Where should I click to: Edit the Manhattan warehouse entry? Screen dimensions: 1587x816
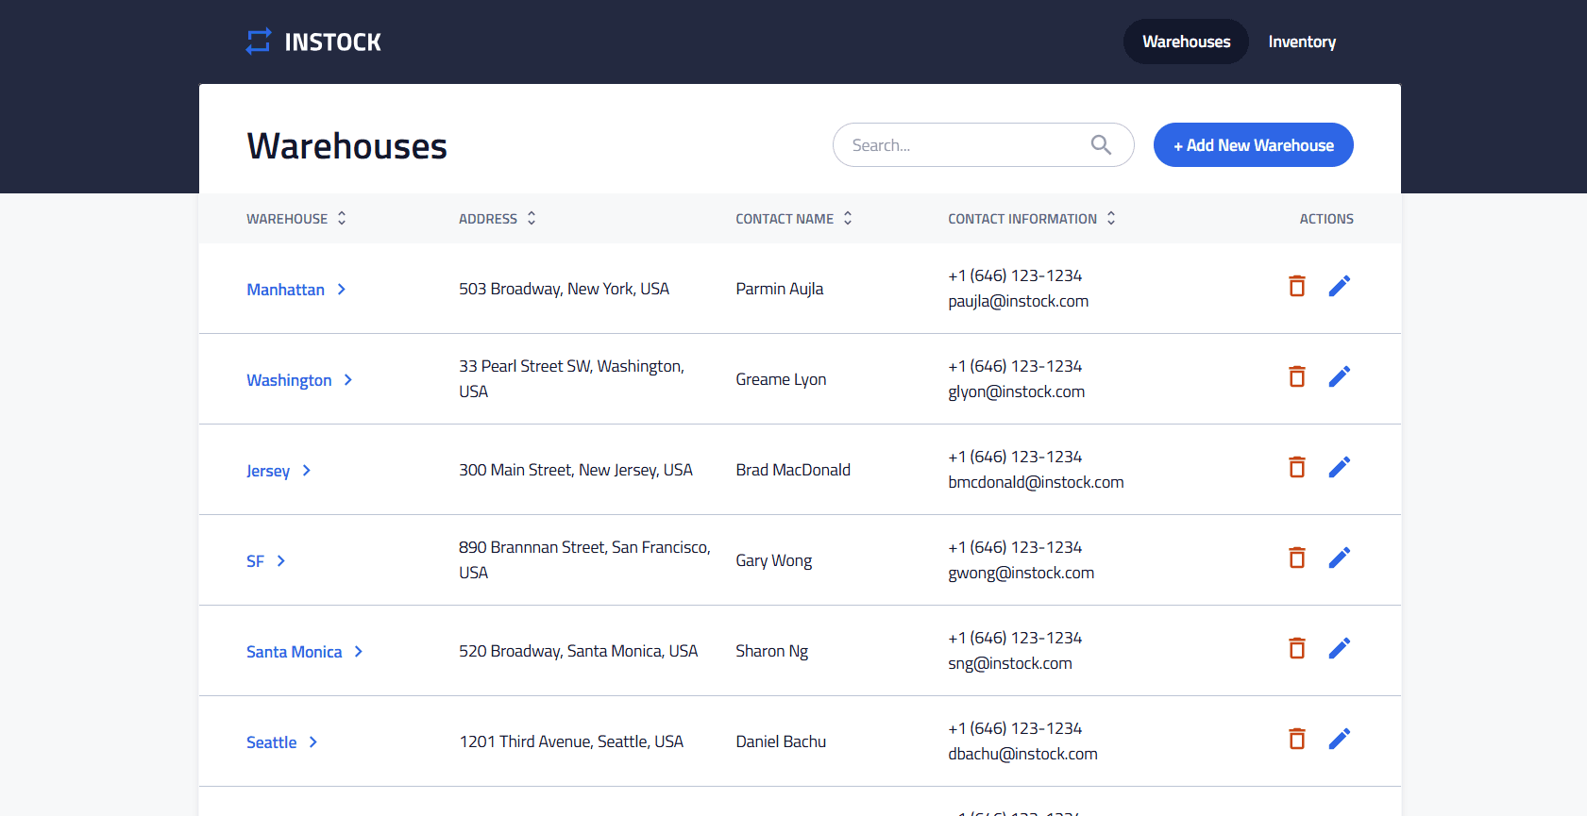1339,286
